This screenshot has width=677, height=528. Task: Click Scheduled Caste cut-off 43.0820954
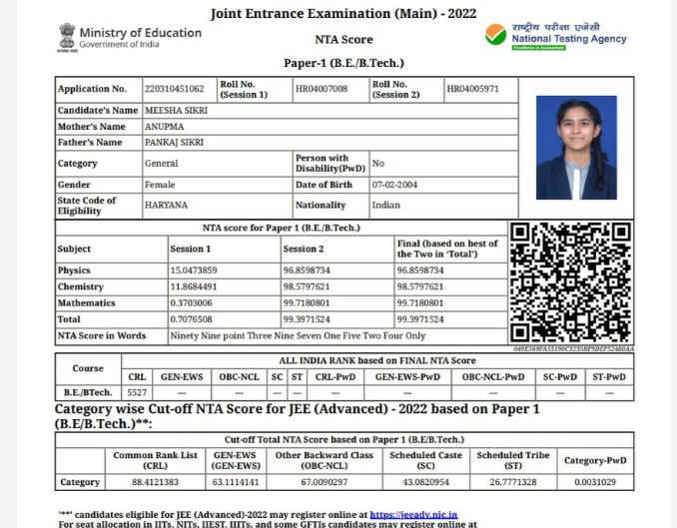coord(425,482)
